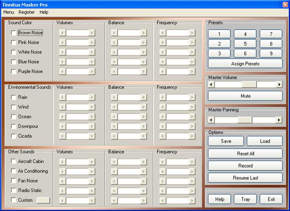Screen dimensions: 290x211
Task: Click Brown Noise volume right arrow
Action: point(92,33)
